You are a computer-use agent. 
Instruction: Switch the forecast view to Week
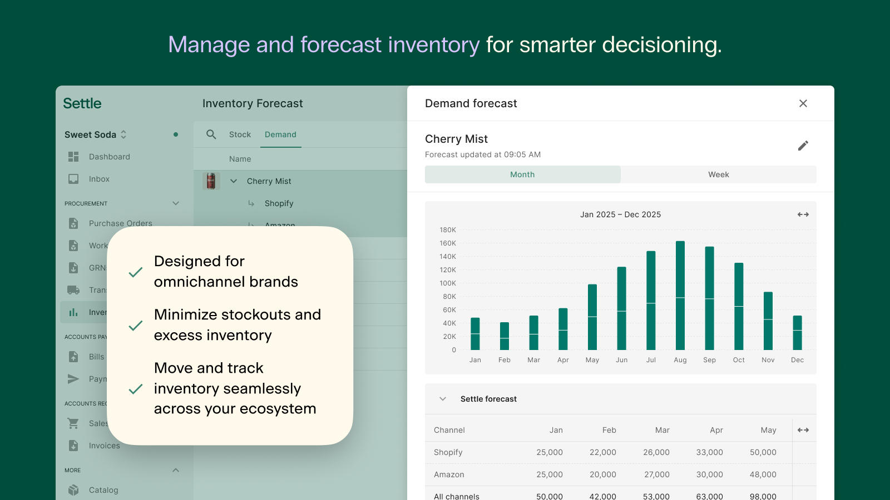719,174
